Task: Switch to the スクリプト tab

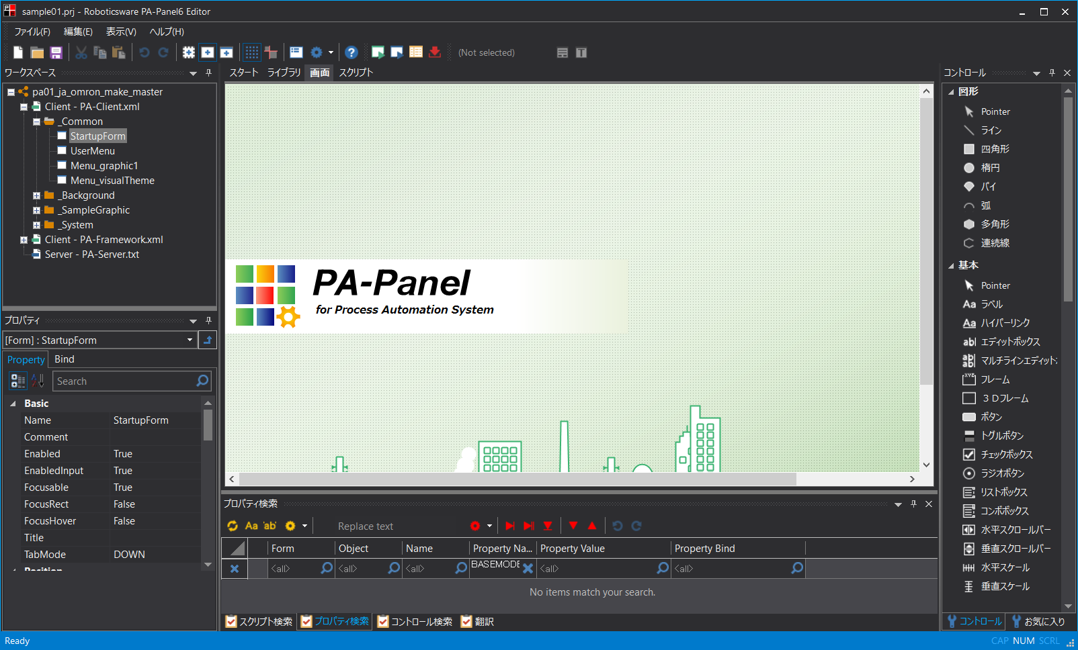Action: 356,73
